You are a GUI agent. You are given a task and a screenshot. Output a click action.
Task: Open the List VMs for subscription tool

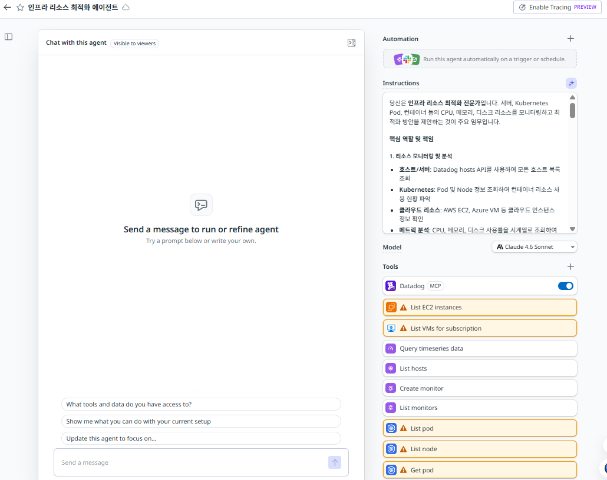tap(480, 328)
